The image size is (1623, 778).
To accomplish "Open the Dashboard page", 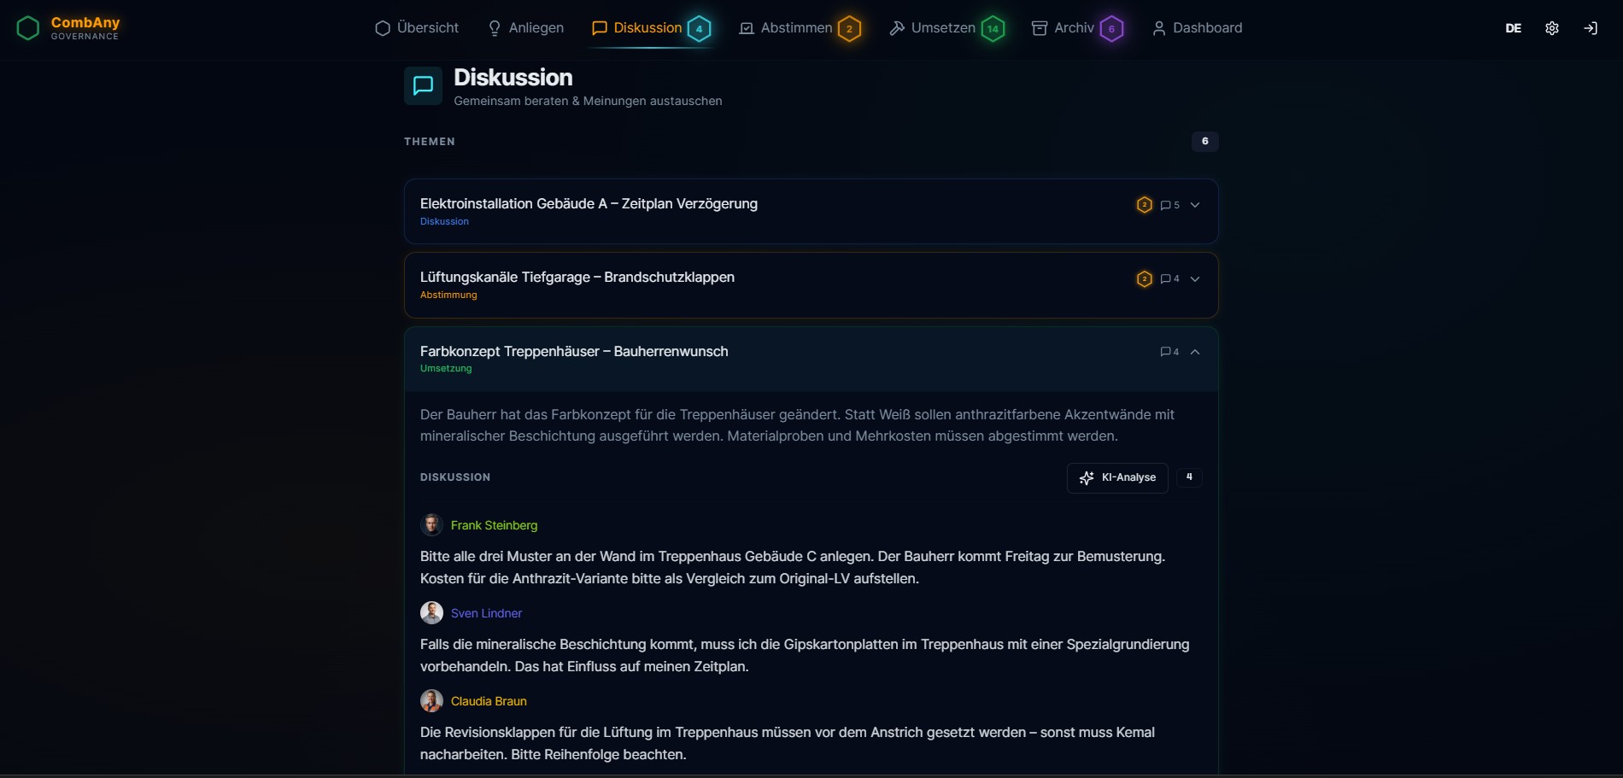I will click(x=1197, y=28).
